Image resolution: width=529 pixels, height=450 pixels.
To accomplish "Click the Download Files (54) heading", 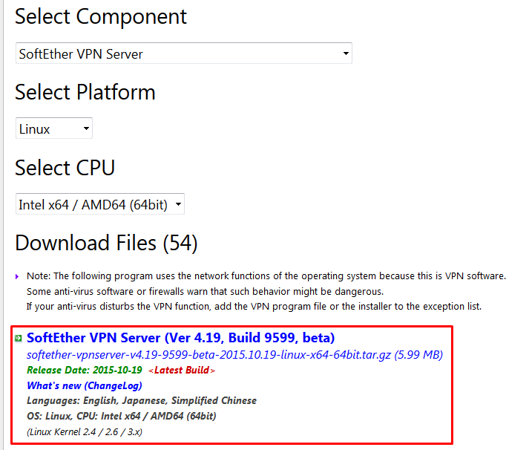I will tap(106, 243).
